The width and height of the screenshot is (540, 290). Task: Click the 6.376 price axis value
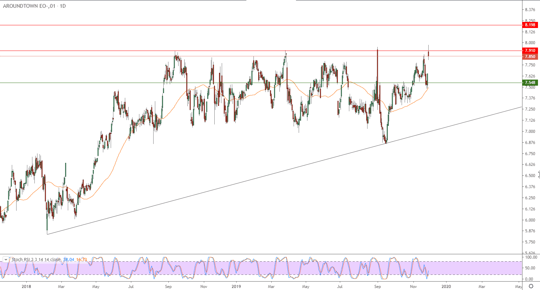[x=530, y=187]
